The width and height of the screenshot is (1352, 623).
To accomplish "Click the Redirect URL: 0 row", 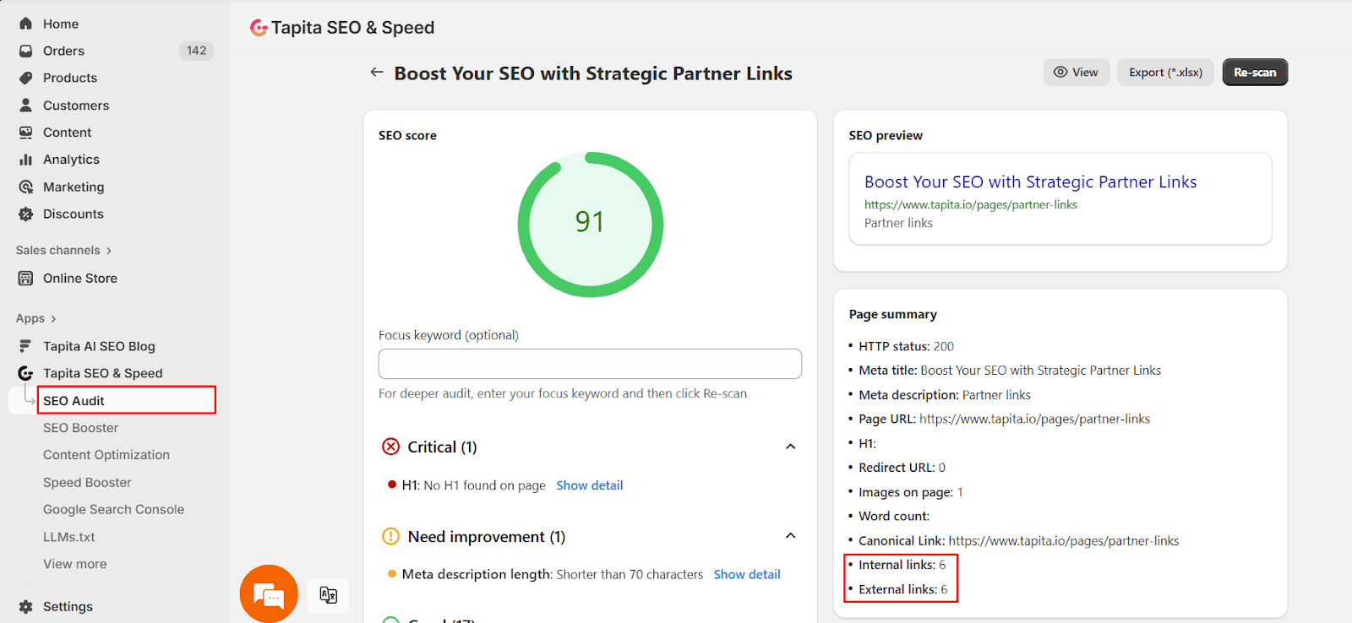I will [902, 468].
